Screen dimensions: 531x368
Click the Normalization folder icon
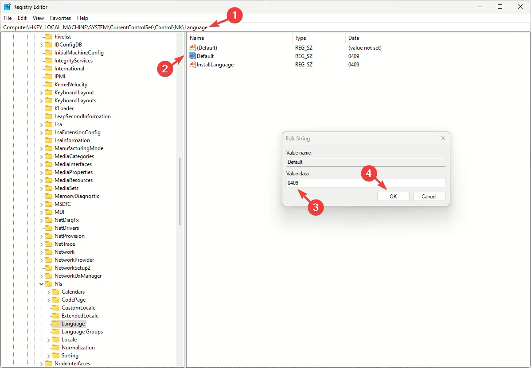pyautogui.click(x=56, y=347)
